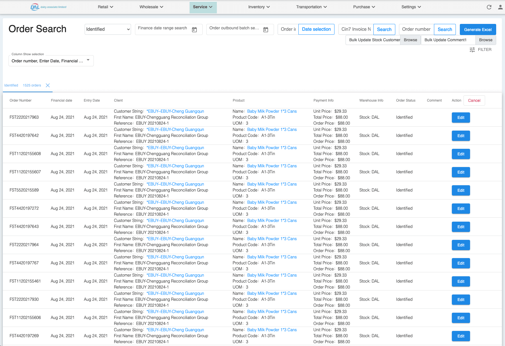
Task: Click the DAL dairy associate logo
Action: [48, 7]
